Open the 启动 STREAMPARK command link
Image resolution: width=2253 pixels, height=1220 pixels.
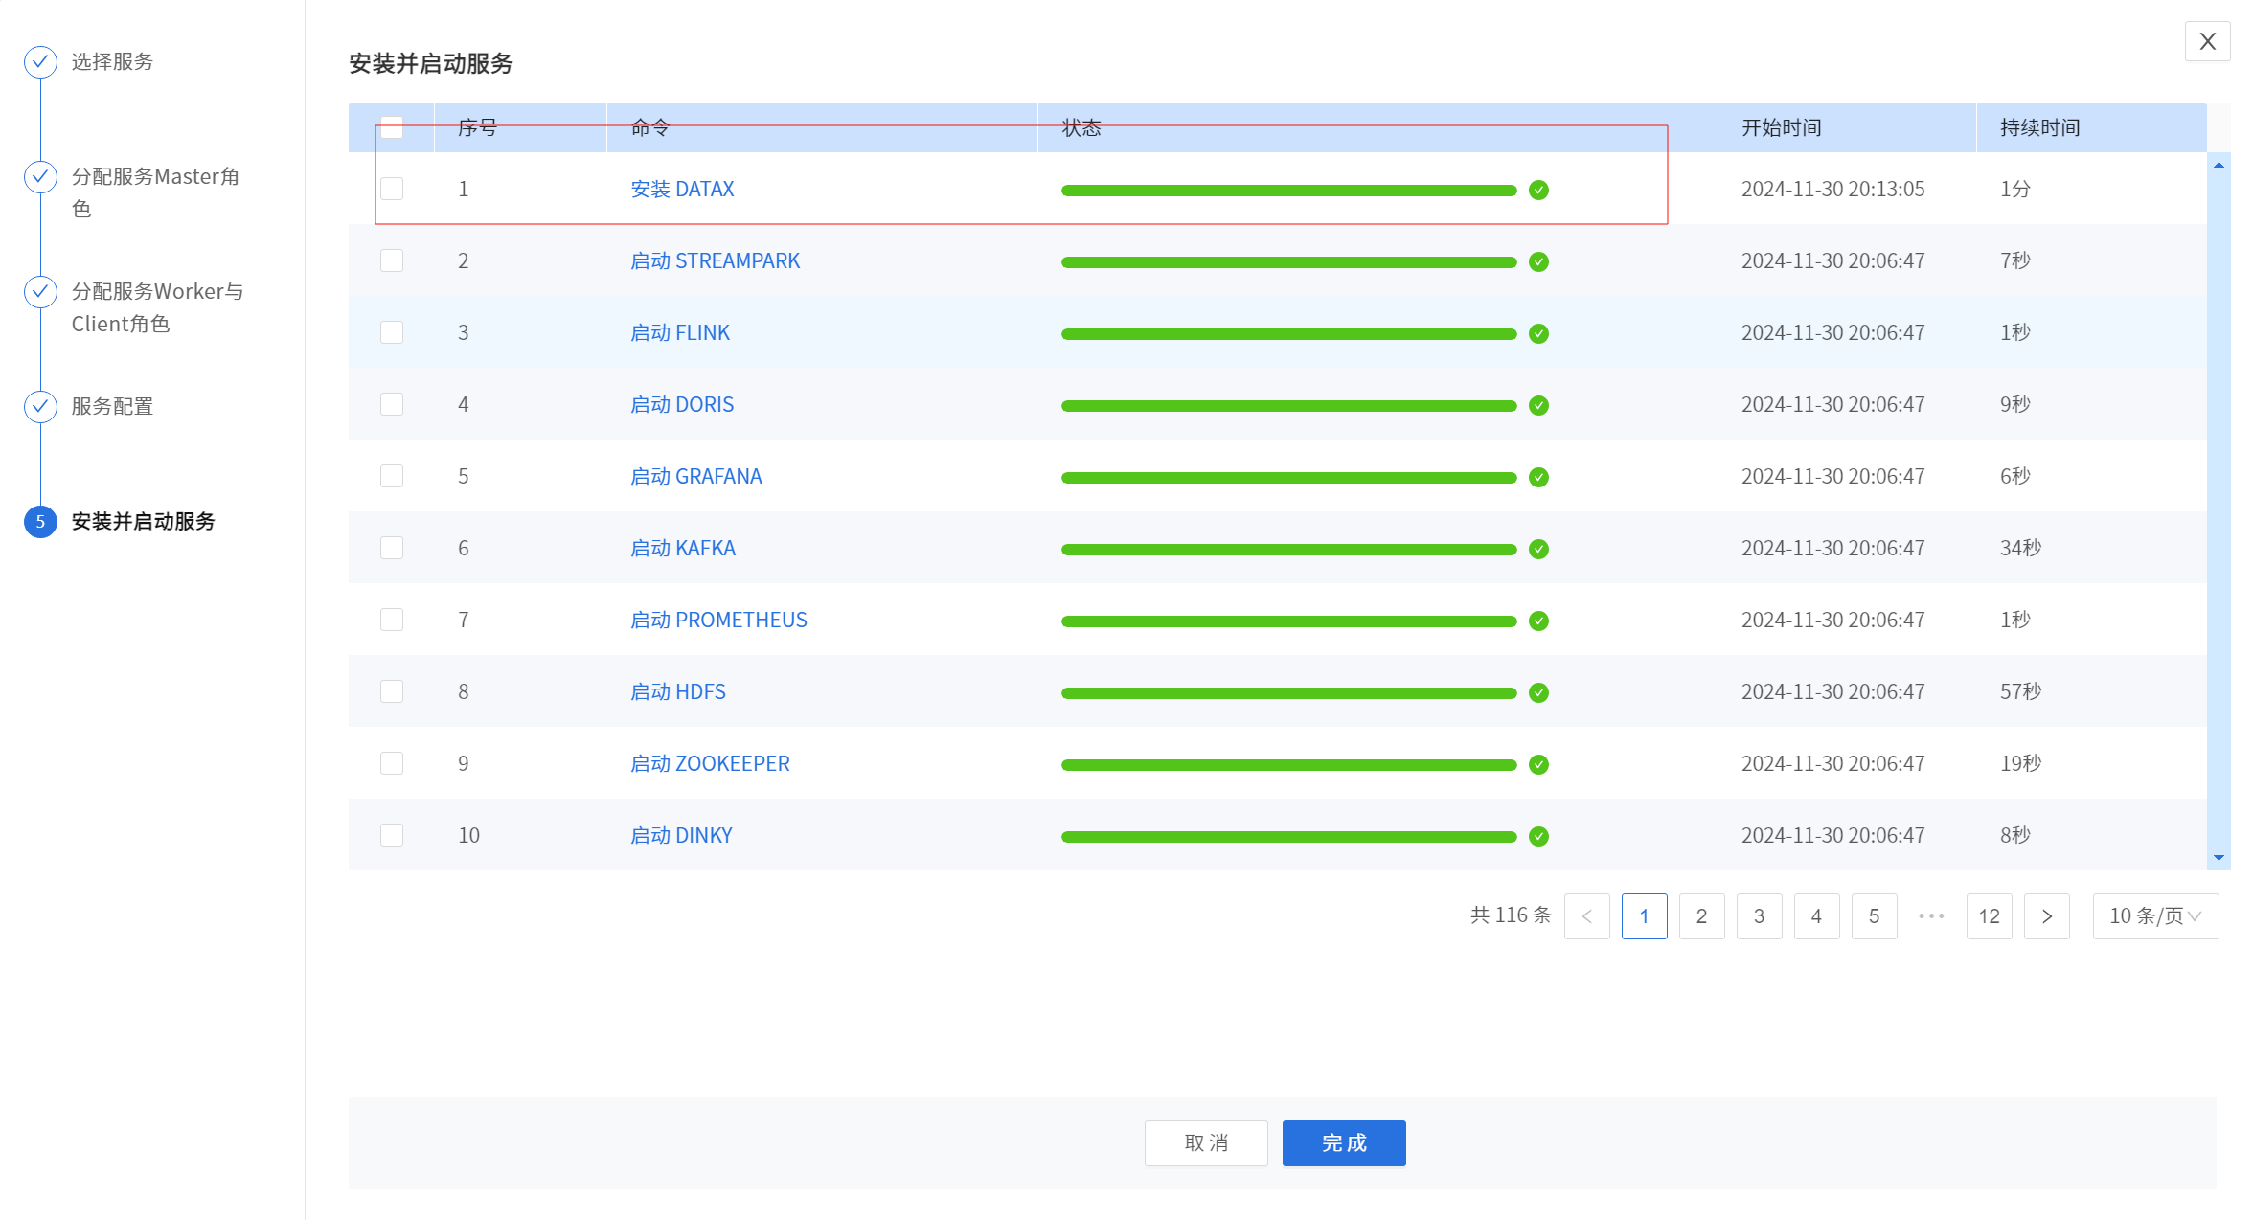715,260
